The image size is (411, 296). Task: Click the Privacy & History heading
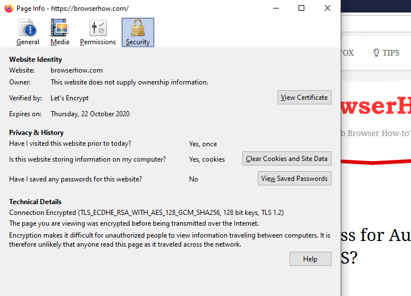click(x=36, y=133)
